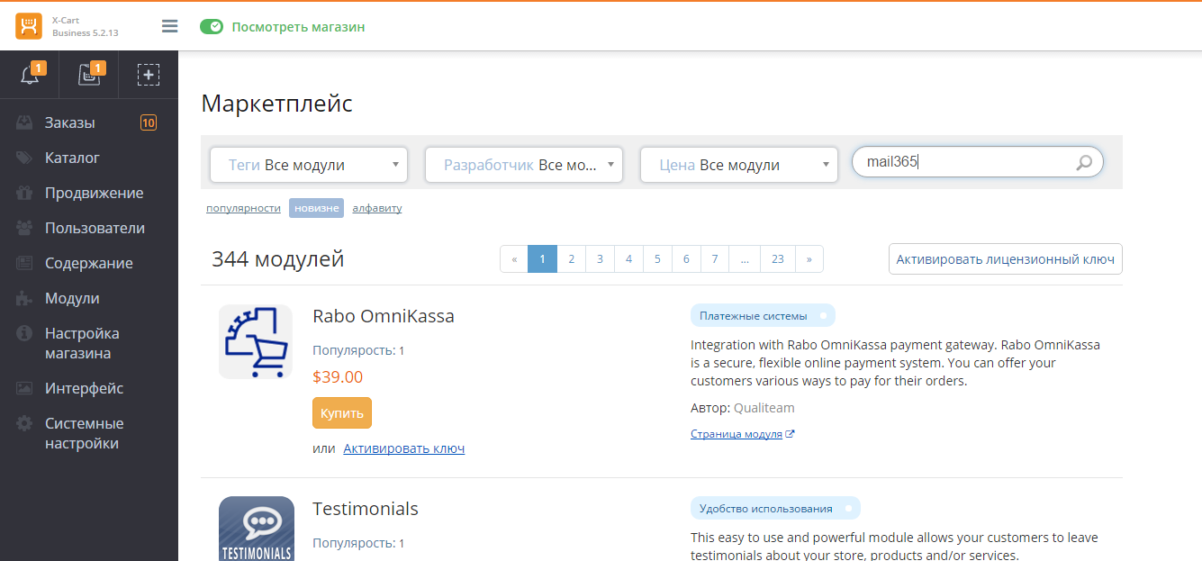
Task: Open Qualiteam author link
Action: click(764, 408)
